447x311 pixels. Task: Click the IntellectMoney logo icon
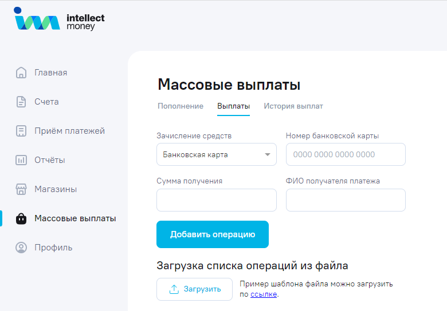37,20
